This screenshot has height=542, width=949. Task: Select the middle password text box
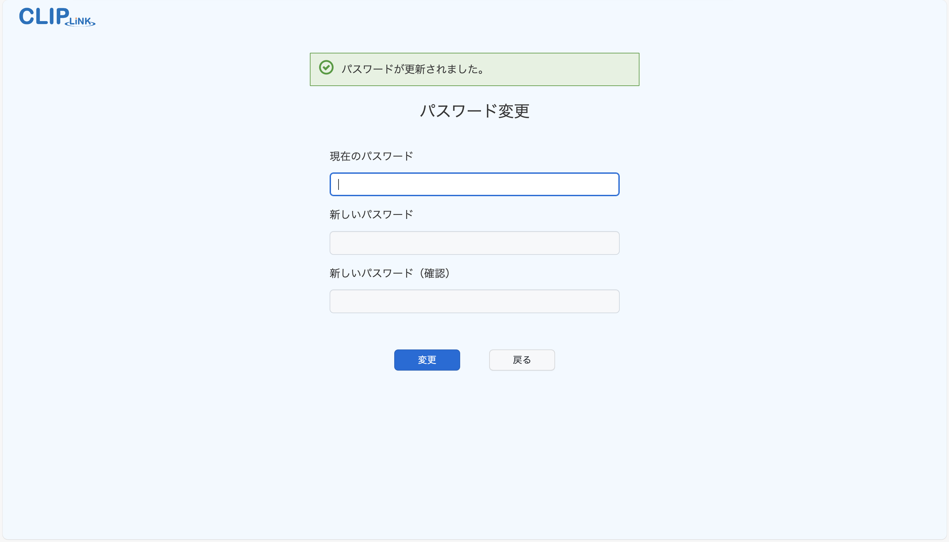pyautogui.click(x=474, y=243)
